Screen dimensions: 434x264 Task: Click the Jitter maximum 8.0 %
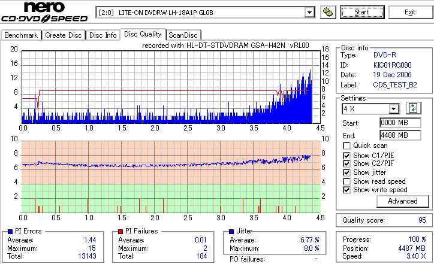click(x=312, y=248)
